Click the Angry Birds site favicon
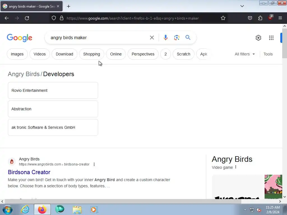The height and width of the screenshot is (215, 287). point(12,162)
